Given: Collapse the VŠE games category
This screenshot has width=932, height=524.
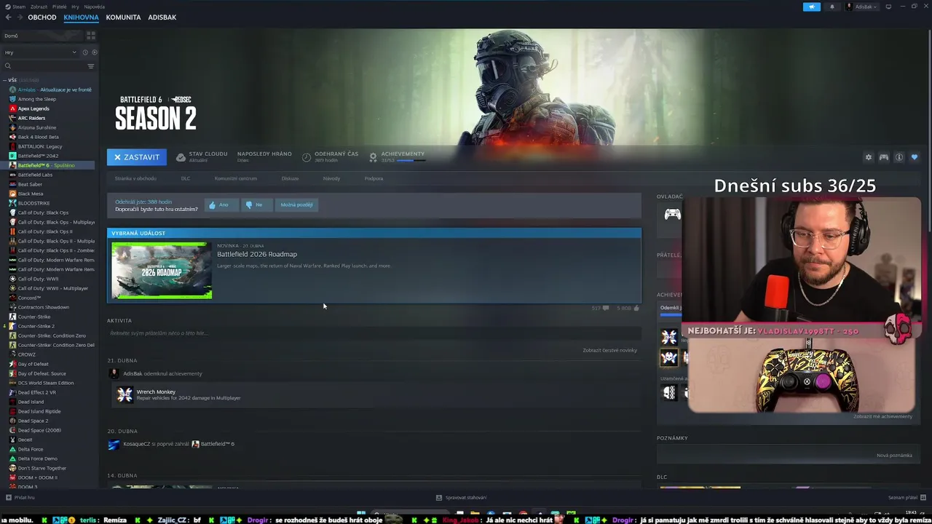Looking at the screenshot, I should (x=5, y=80).
